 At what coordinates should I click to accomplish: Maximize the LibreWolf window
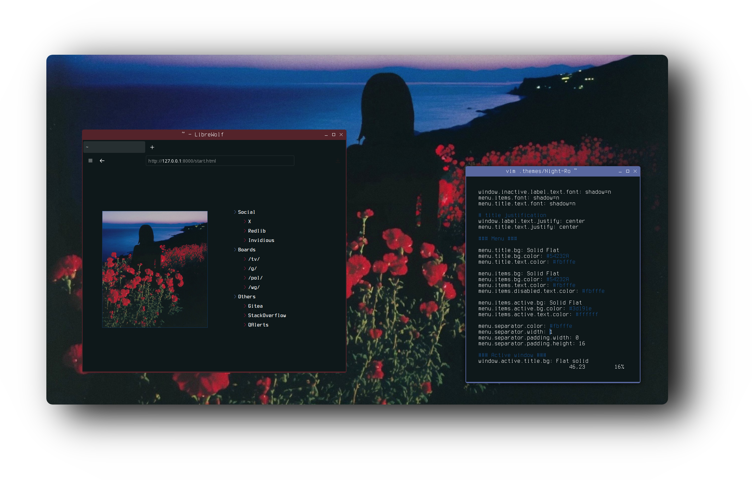click(334, 135)
